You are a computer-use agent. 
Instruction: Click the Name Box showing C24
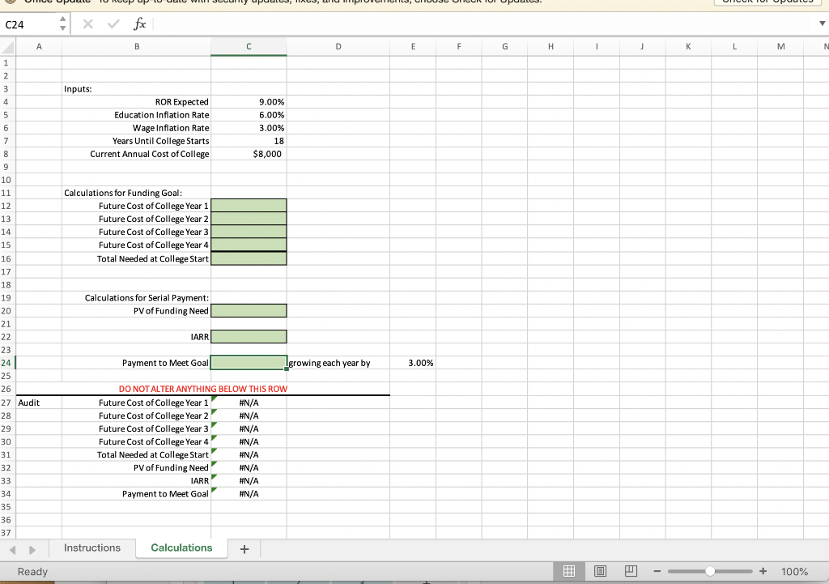(29, 24)
